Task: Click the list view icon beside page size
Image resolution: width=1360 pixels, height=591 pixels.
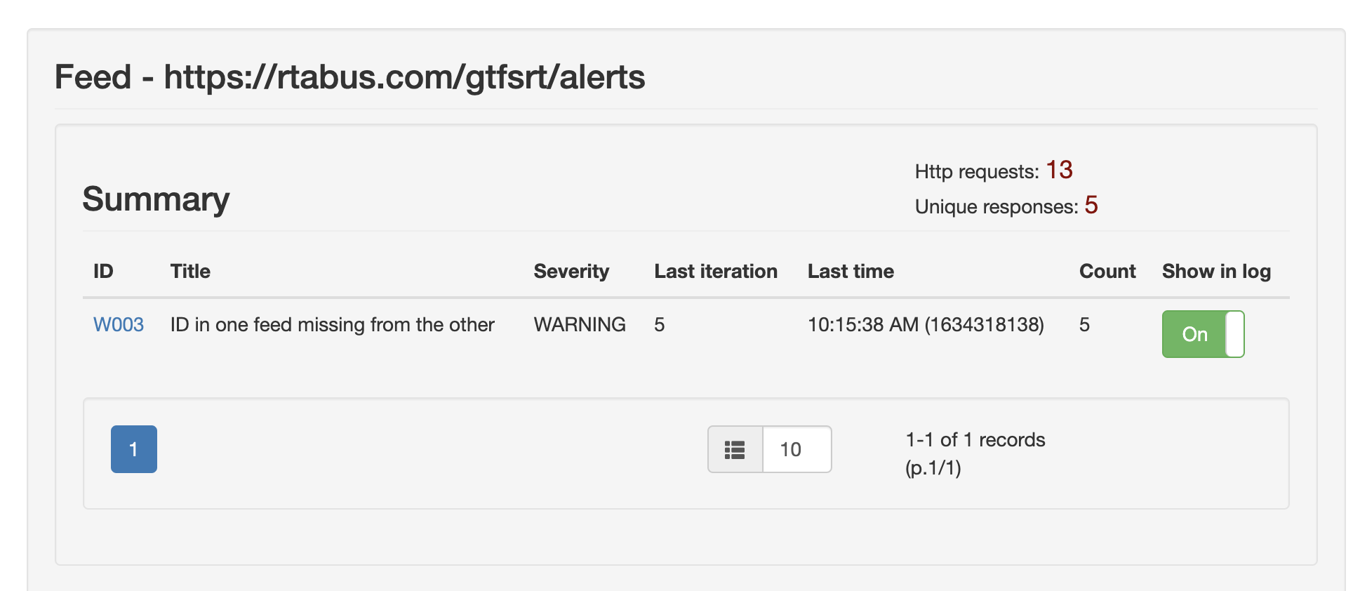Action: pyautogui.click(x=734, y=449)
